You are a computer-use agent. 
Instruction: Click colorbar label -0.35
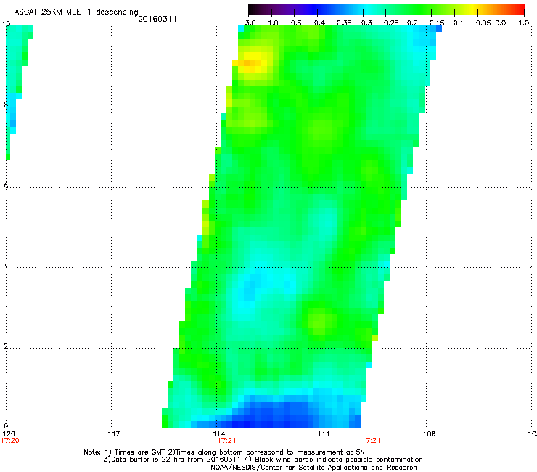pyautogui.click(x=342, y=23)
